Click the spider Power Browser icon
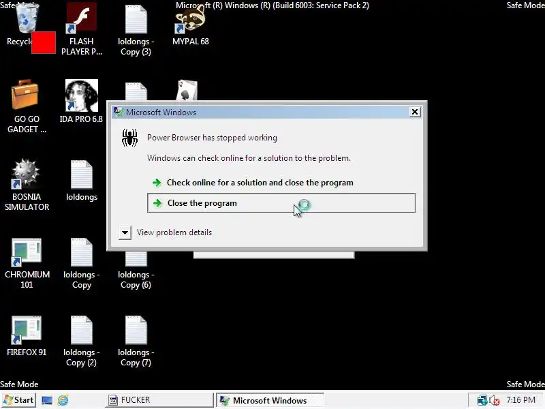The image size is (545, 409). point(129,138)
